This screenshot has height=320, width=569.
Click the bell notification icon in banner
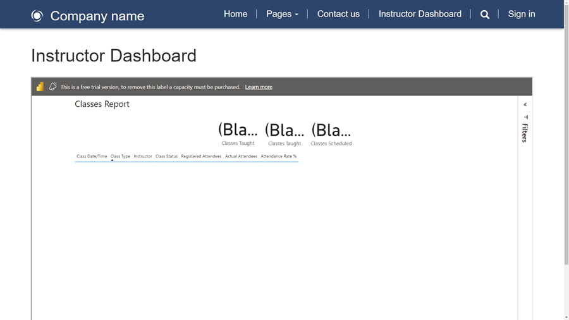53,87
